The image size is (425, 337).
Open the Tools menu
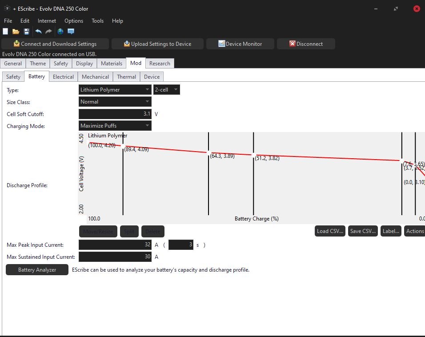pyautogui.click(x=97, y=21)
